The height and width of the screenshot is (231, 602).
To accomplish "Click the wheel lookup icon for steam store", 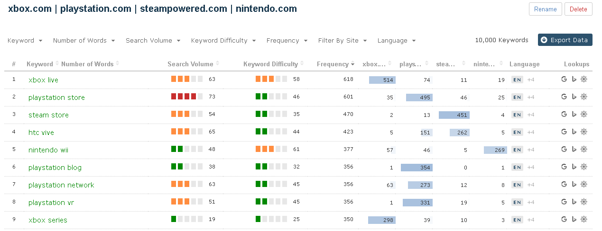I will tap(584, 115).
